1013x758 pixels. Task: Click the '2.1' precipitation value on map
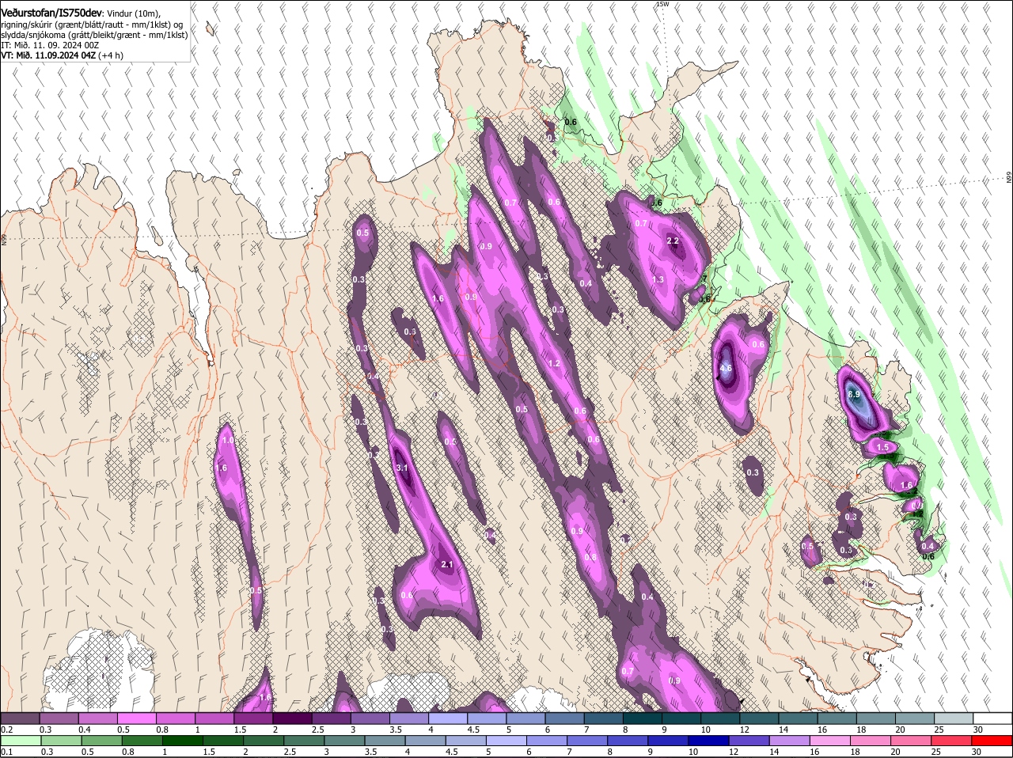(x=446, y=564)
